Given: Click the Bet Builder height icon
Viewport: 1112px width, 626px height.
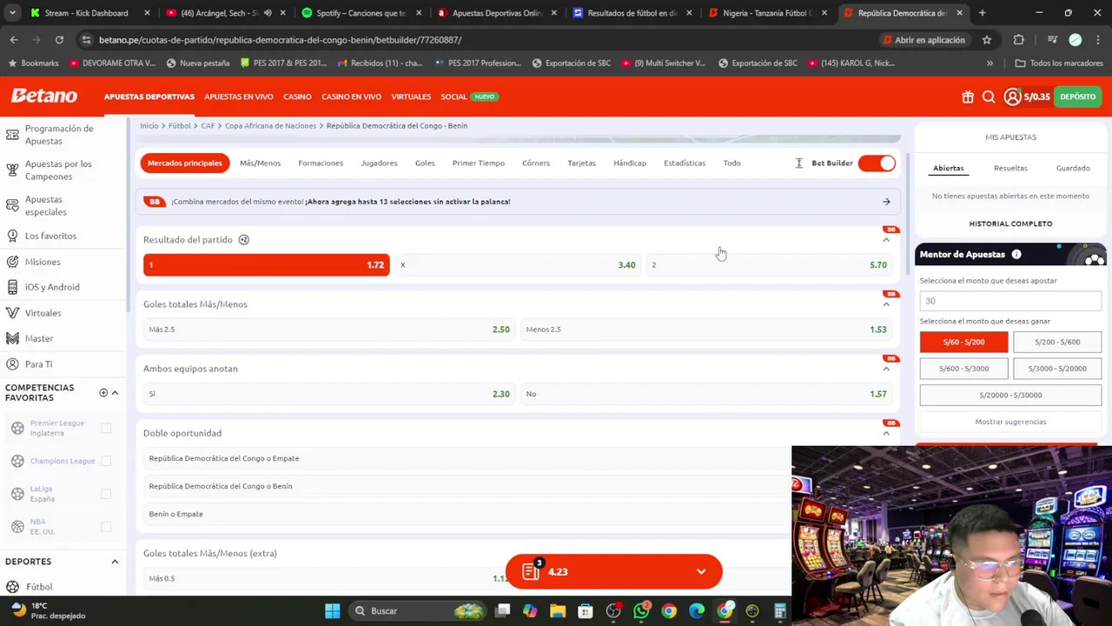Looking at the screenshot, I should [799, 163].
